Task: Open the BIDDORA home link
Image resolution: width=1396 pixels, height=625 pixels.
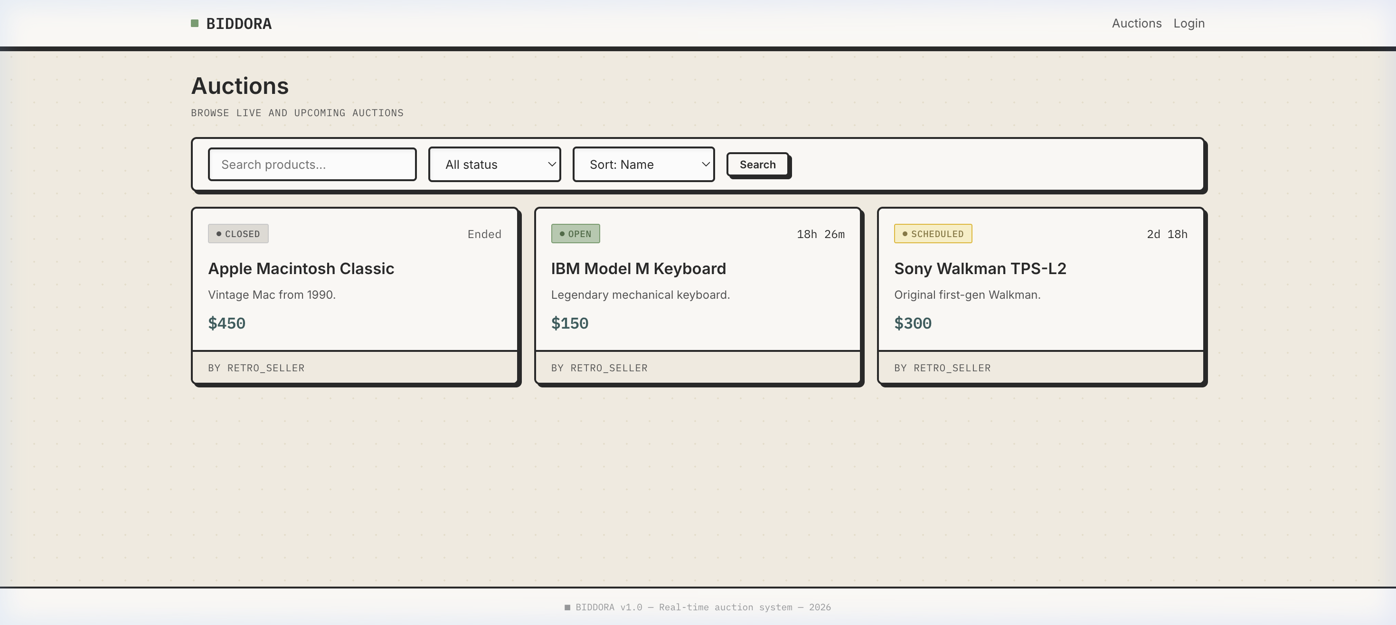Action: [x=231, y=23]
